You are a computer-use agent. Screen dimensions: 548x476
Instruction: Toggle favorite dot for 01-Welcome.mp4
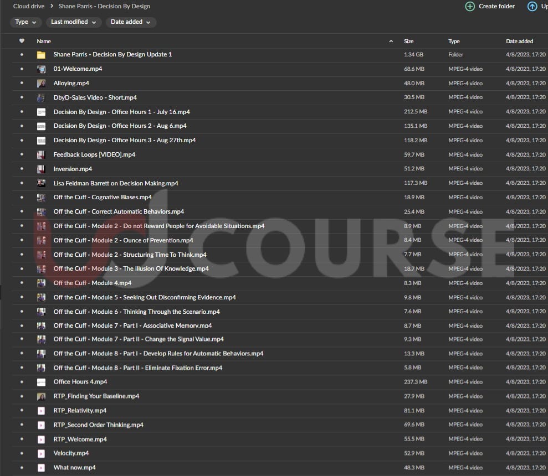(22, 69)
